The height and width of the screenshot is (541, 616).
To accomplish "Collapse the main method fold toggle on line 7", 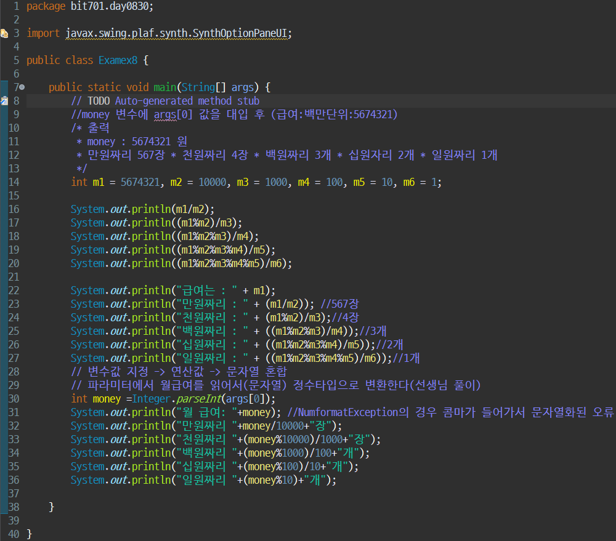I will click(22, 87).
